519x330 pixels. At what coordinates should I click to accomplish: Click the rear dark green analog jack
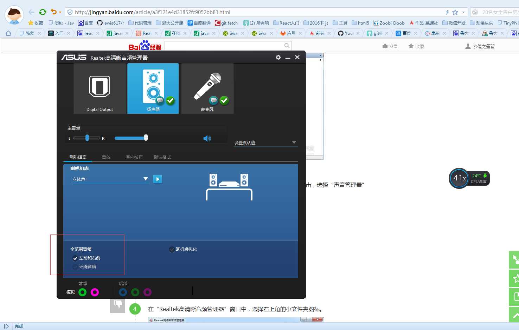tap(135, 292)
